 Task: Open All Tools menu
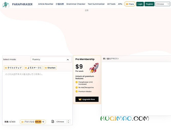pyautogui.click(x=111, y=4)
